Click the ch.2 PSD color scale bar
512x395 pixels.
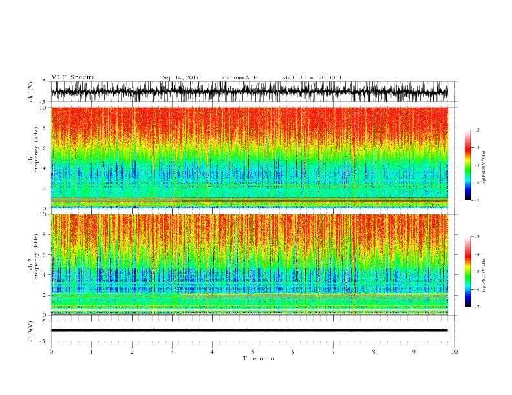(x=468, y=272)
